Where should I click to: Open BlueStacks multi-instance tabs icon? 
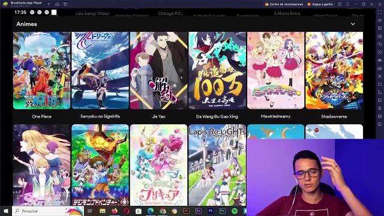(65, 4)
